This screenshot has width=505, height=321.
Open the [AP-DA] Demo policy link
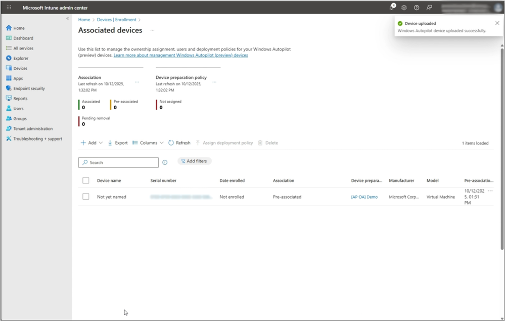tap(364, 197)
